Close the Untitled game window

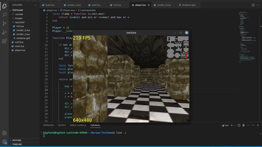(187, 33)
